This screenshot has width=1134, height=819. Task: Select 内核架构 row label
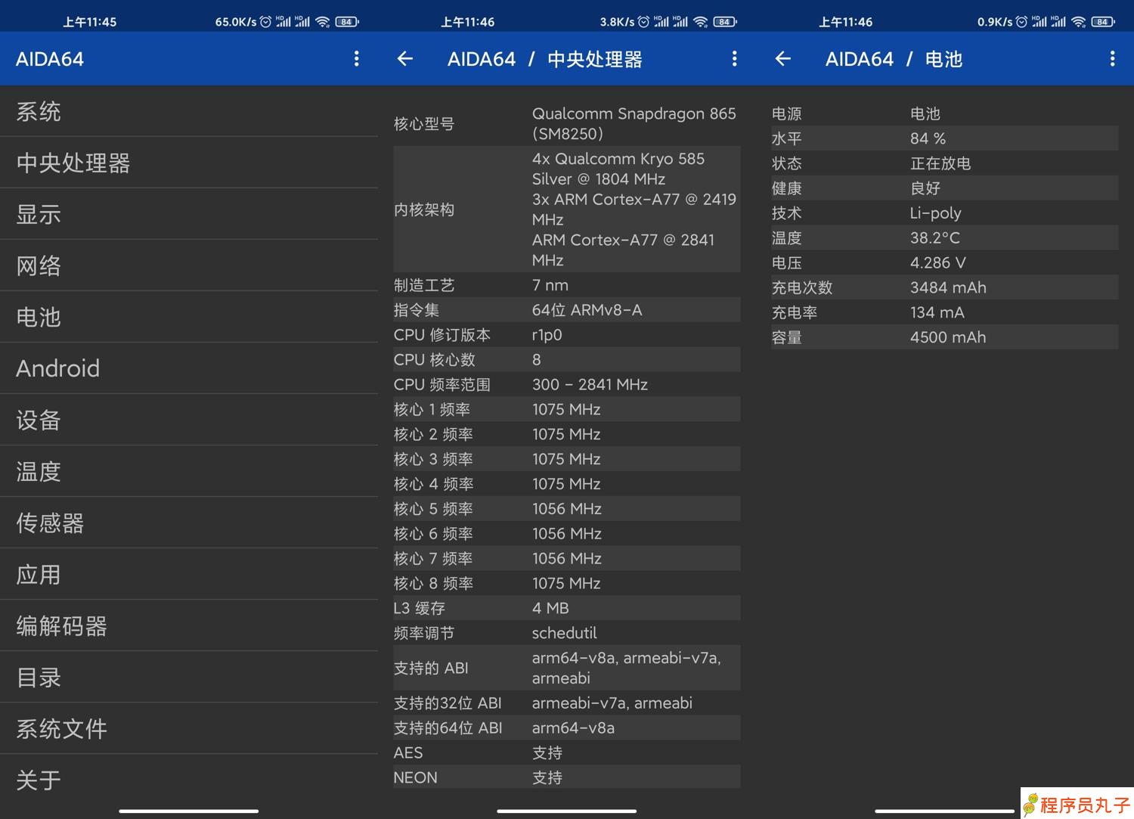(424, 209)
